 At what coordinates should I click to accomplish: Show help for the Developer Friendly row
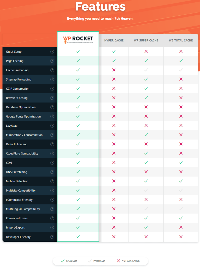52,237
